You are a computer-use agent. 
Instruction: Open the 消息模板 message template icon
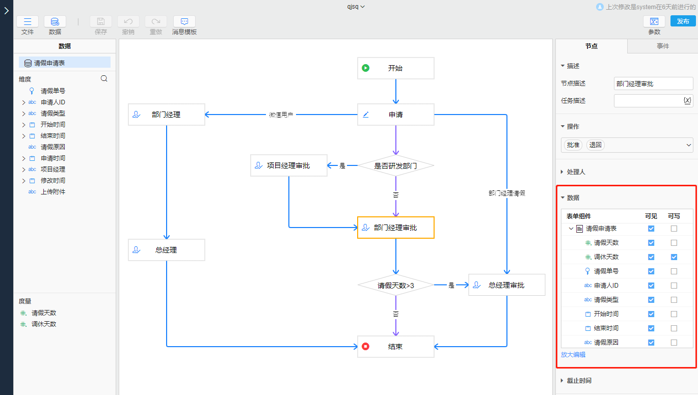pos(184,22)
